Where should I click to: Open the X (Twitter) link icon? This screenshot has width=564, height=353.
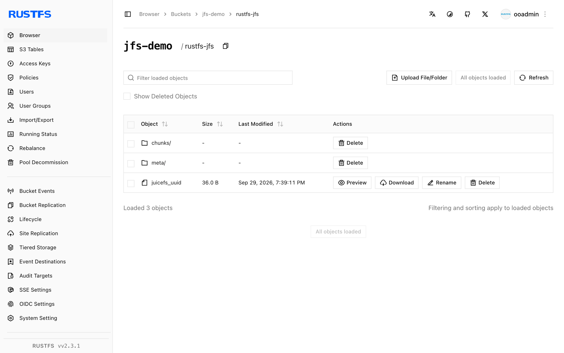pos(485,14)
